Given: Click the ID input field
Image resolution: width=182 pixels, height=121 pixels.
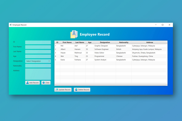Looking at the screenshot, I should [38, 42].
